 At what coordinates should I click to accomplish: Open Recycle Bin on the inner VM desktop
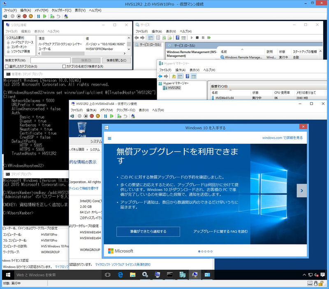click(82, 129)
